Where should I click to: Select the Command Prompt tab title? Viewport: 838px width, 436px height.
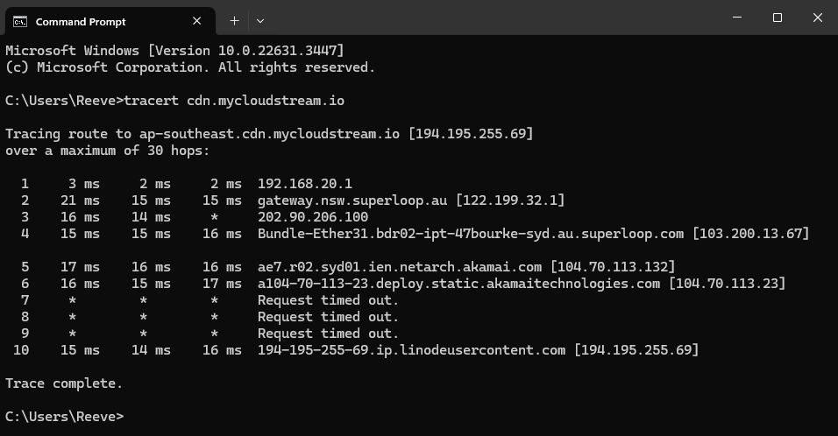pos(81,22)
